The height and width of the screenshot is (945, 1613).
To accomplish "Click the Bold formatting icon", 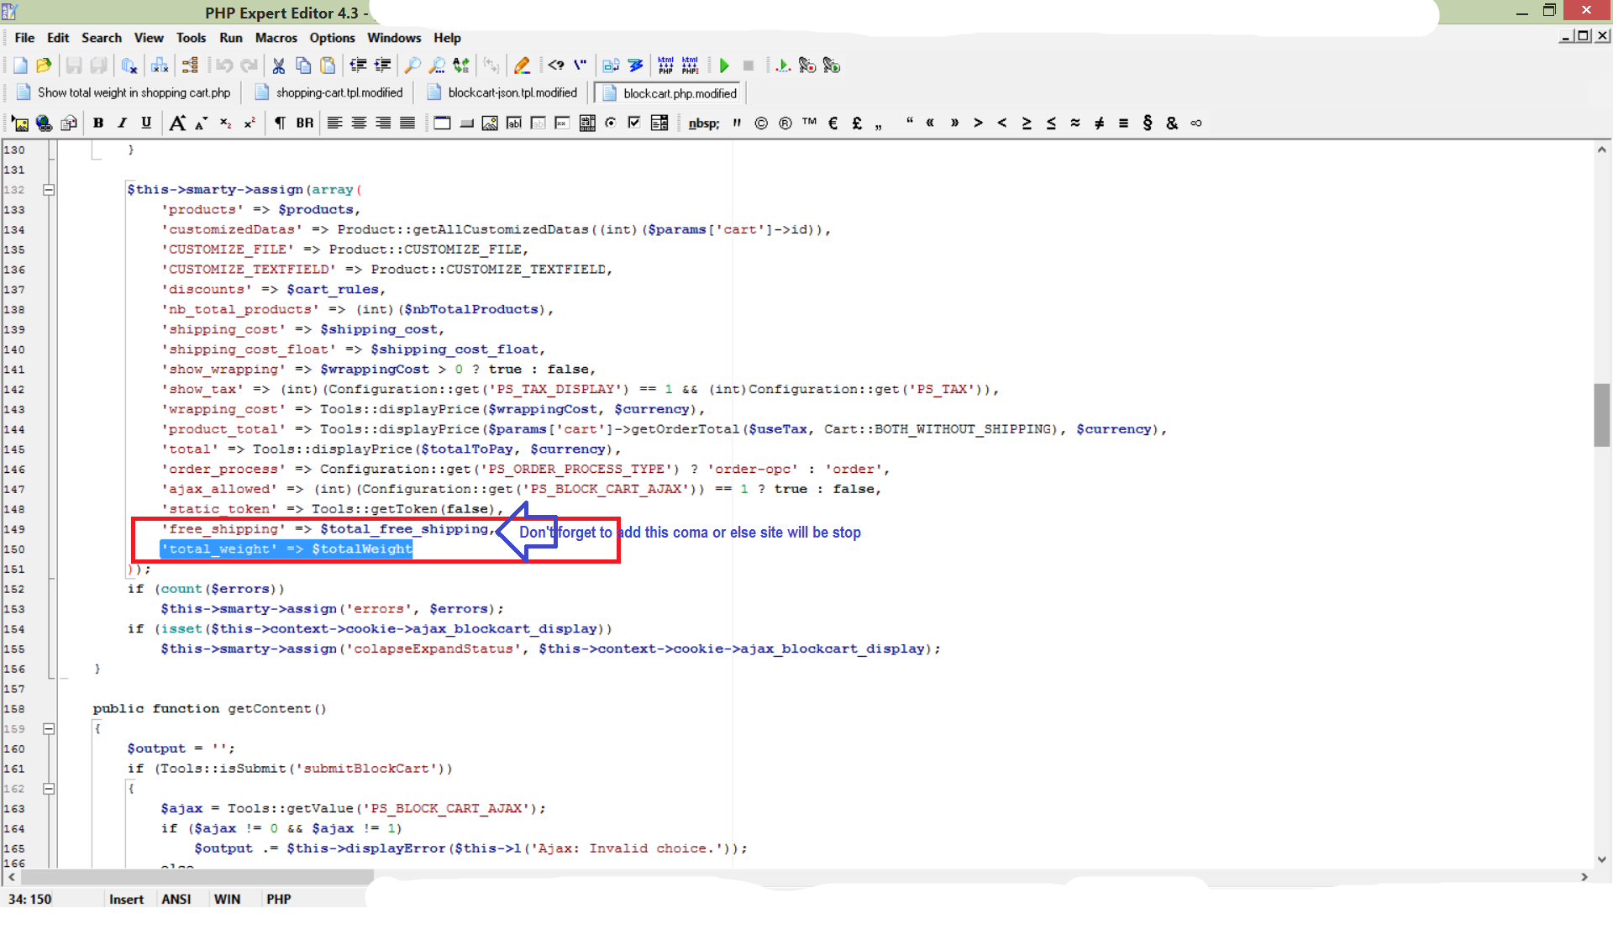I will [98, 123].
